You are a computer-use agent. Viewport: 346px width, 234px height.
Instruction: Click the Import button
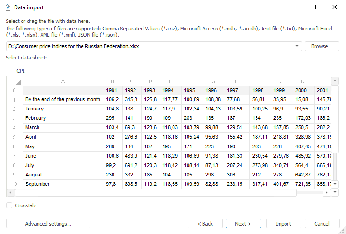pos(283,224)
